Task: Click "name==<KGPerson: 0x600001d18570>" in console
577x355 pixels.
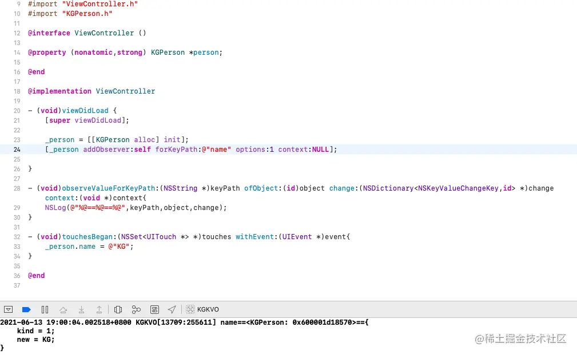Action: tap(289, 322)
